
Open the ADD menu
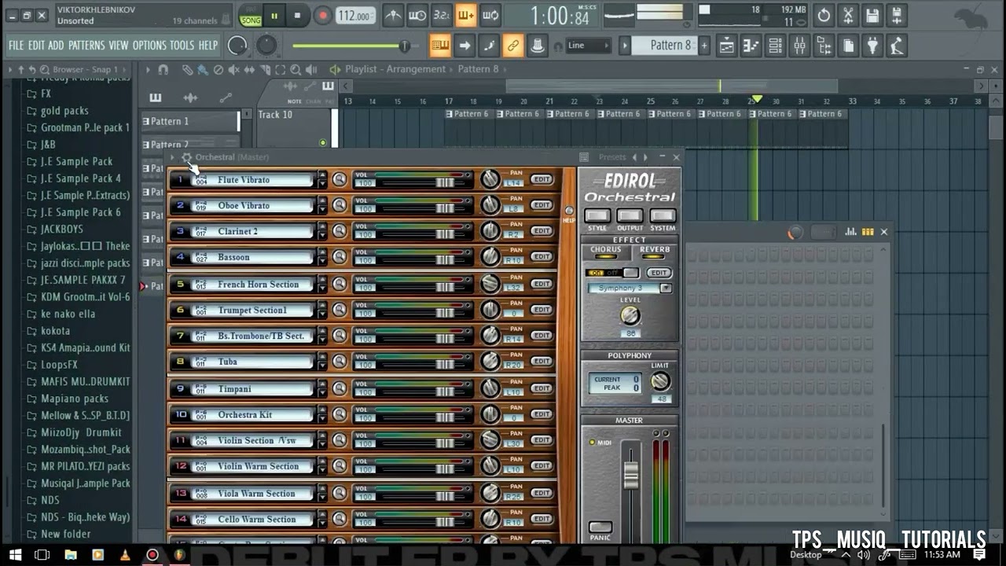point(56,46)
